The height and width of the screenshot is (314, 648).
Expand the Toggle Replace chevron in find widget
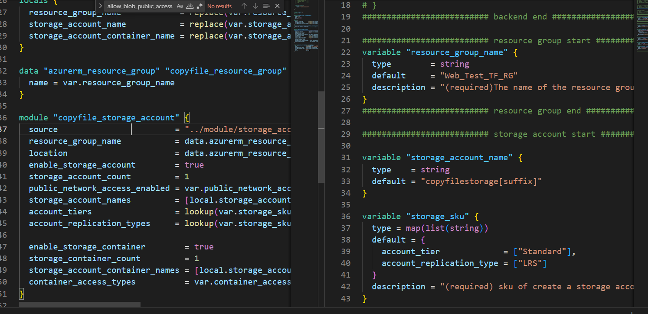click(100, 6)
